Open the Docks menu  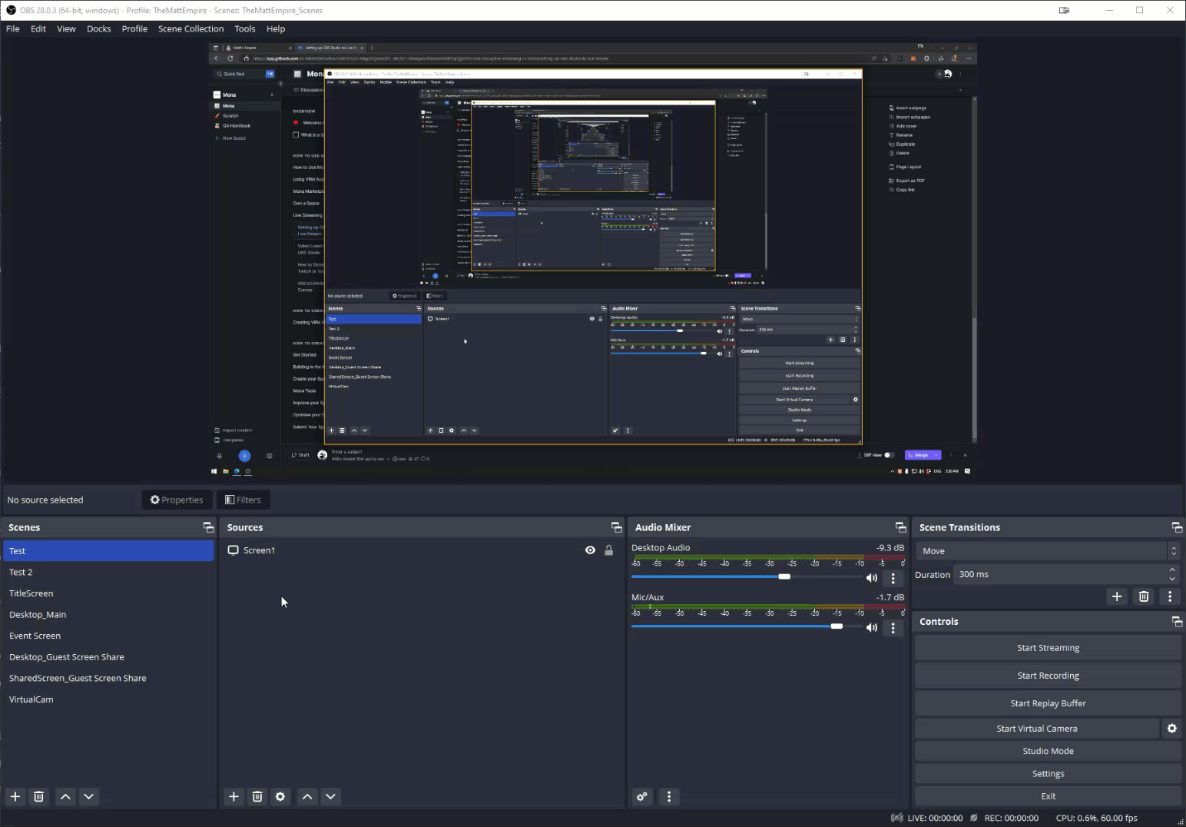98,28
